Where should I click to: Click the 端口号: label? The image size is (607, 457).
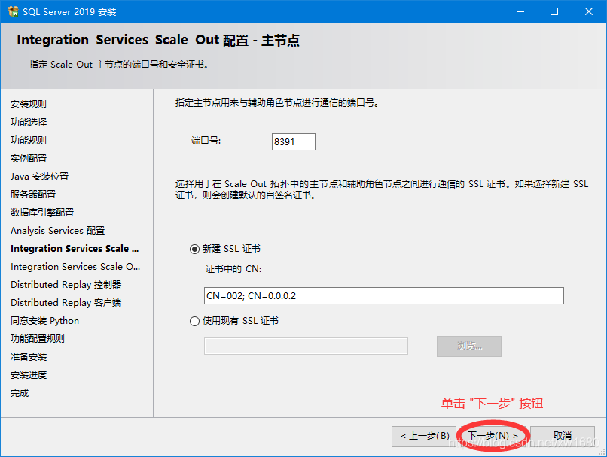(206, 141)
